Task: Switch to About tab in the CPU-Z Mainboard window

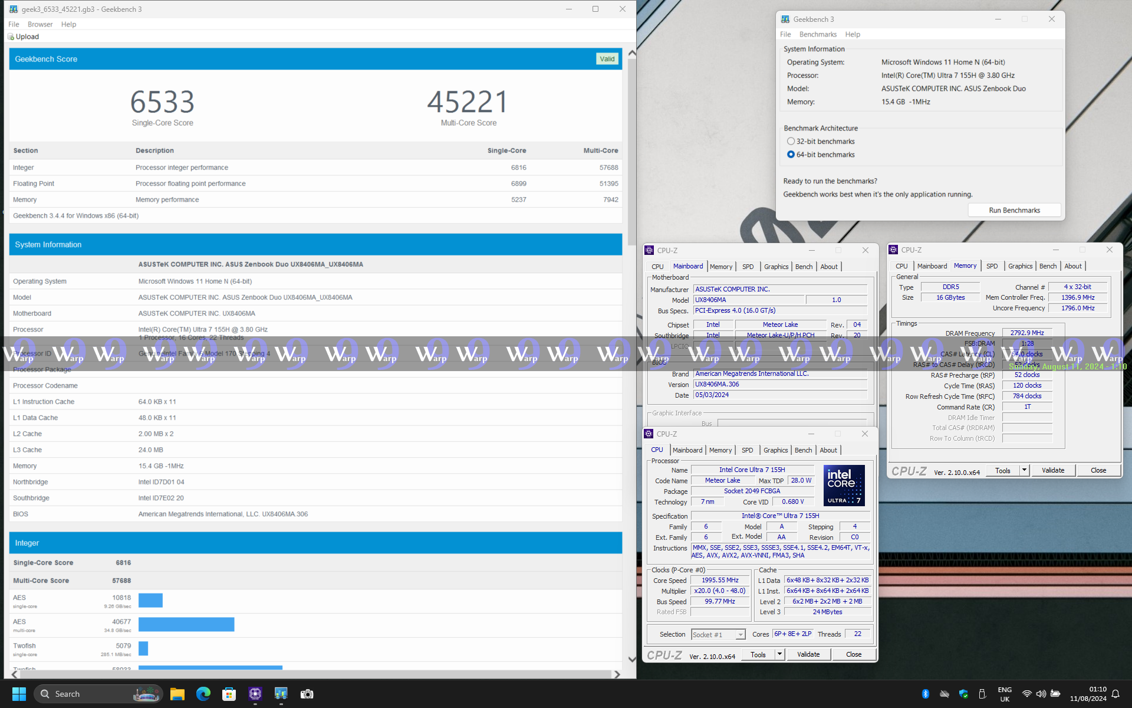Action: [829, 267]
